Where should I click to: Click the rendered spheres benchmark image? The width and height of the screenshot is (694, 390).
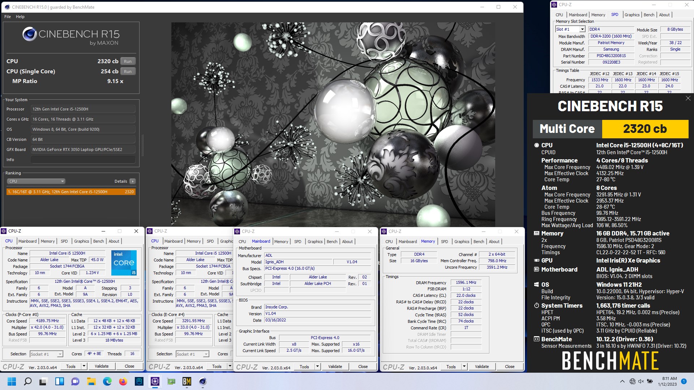click(333, 124)
